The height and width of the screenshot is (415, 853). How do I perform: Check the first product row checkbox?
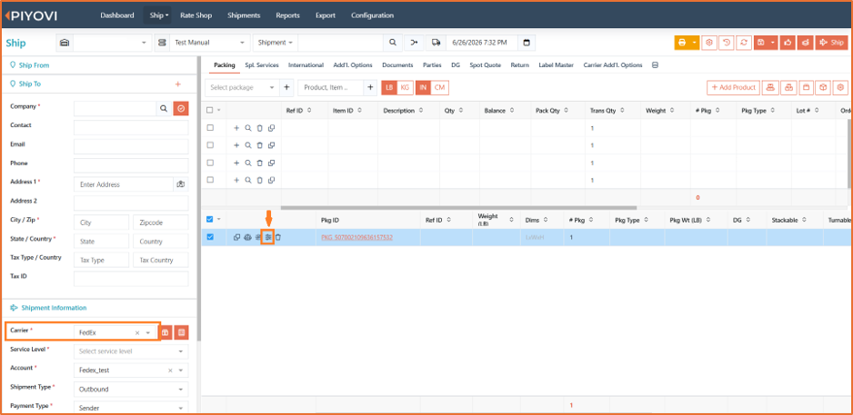pos(210,128)
